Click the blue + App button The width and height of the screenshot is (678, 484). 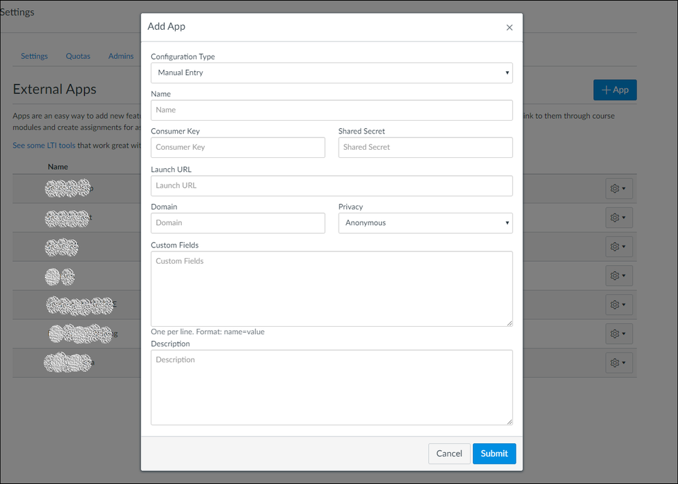[614, 89]
